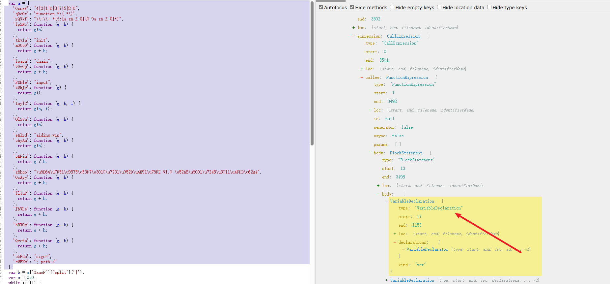Click the FunctionExpression type link
Viewport: 610px width, 284px height.
tap(407, 78)
